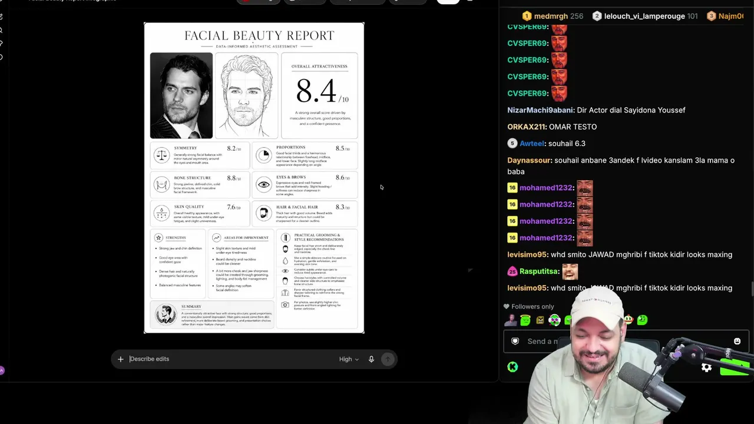
Task: Click the message 'Dir Actor dial Sayidona Youssef'
Action: 631,110
